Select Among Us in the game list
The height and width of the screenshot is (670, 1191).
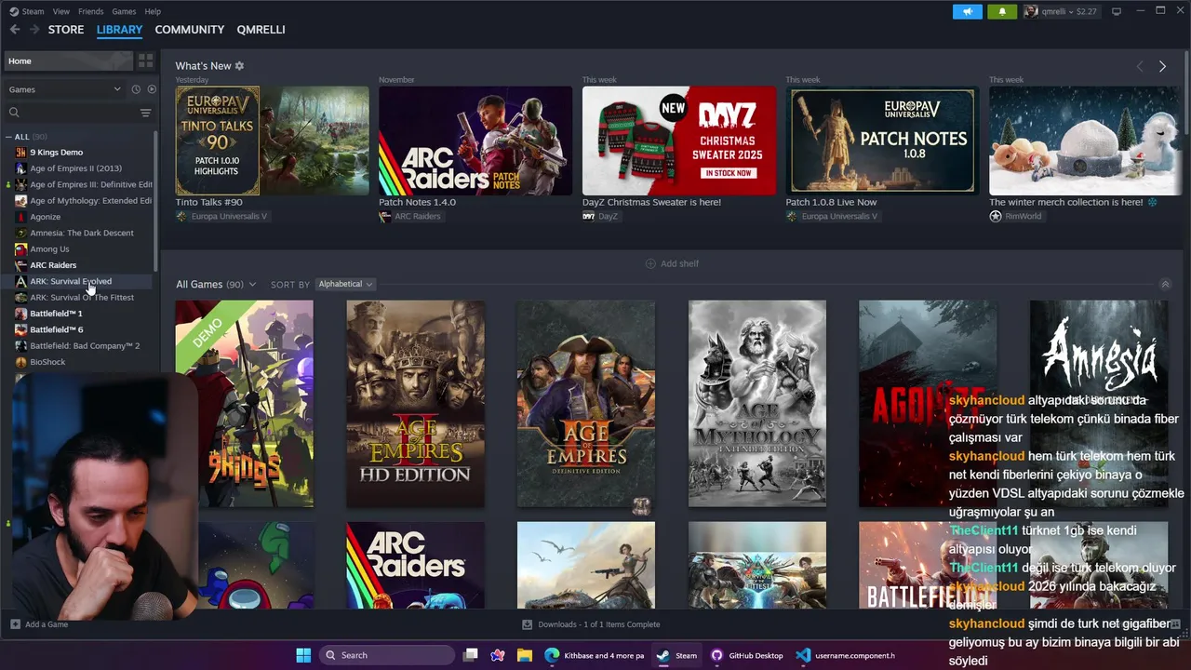pos(49,248)
